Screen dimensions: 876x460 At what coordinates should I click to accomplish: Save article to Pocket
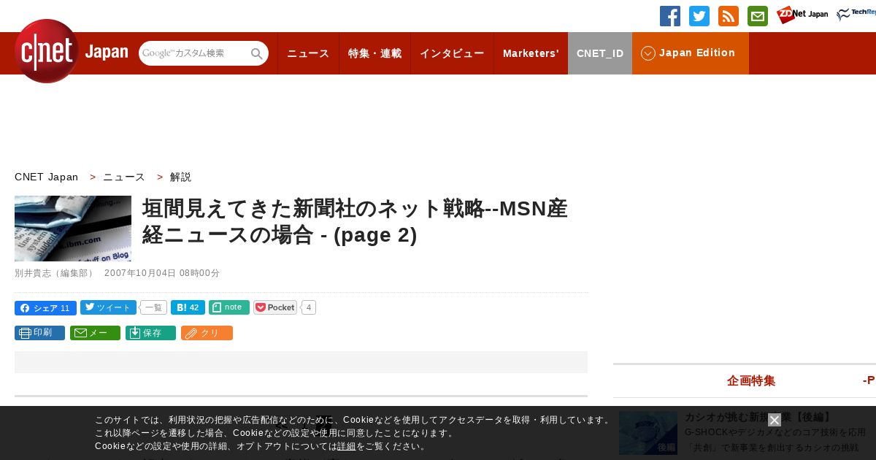(x=275, y=307)
